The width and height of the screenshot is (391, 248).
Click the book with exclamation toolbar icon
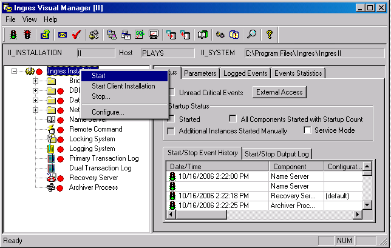(234, 35)
